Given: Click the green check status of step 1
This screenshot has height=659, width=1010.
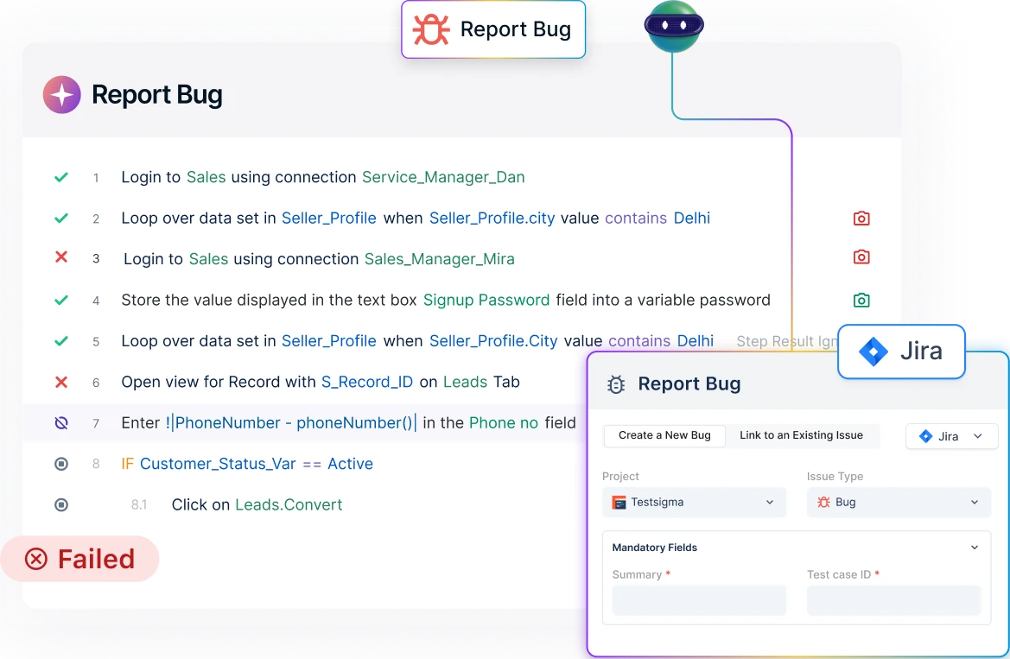Looking at the screenshot, I should (x=61, y=177).
